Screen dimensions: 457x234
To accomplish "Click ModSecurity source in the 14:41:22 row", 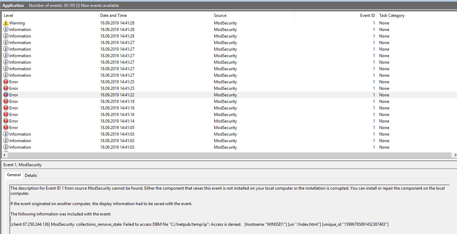I will [225, 95].
